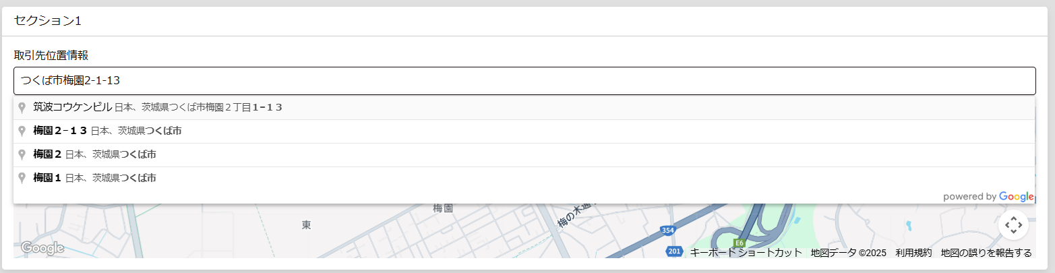Click the pin icon beside 梅園1 suggestion
Viewport: 1055px width, 273px height.
(x=22, y=179)
